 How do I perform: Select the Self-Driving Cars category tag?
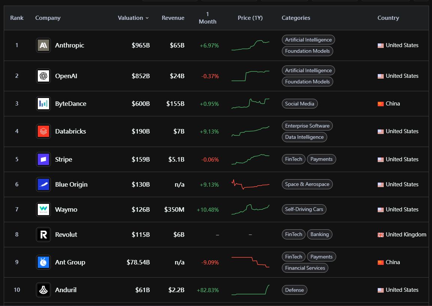click(x=304, y=209)
